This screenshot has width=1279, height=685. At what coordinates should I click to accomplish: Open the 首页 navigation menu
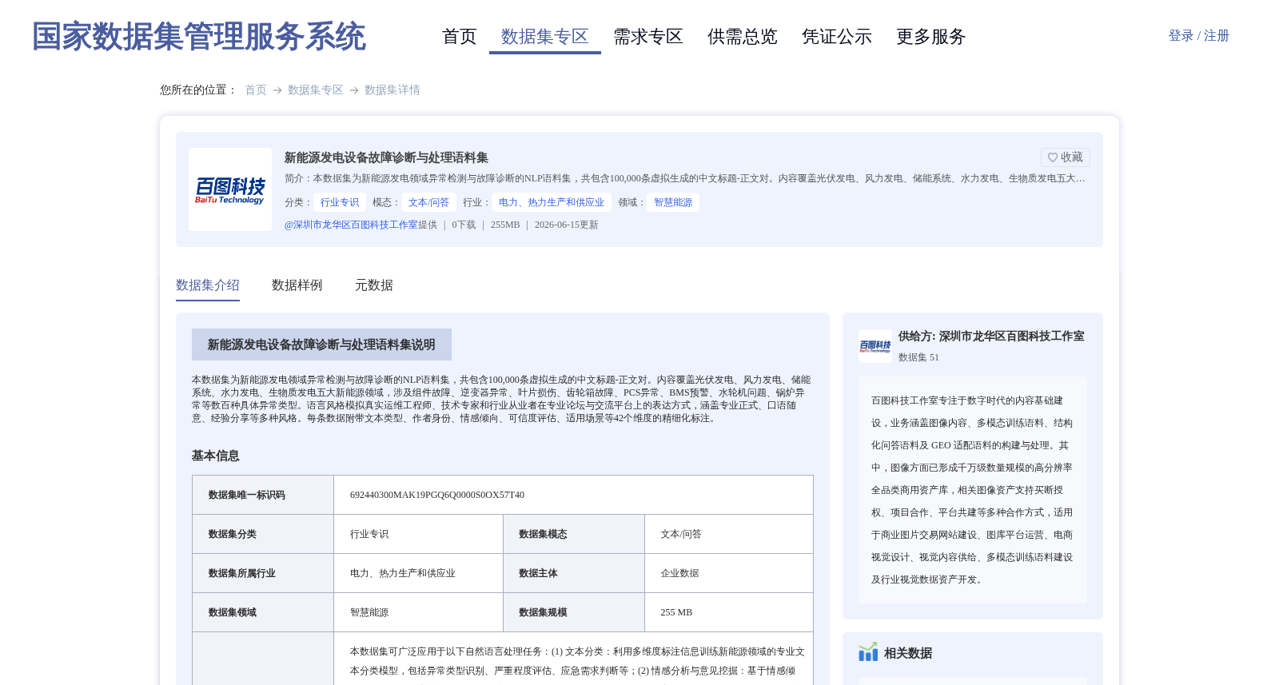[x=460, y=37]
